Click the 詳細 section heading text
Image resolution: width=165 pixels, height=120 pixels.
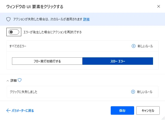14,81
